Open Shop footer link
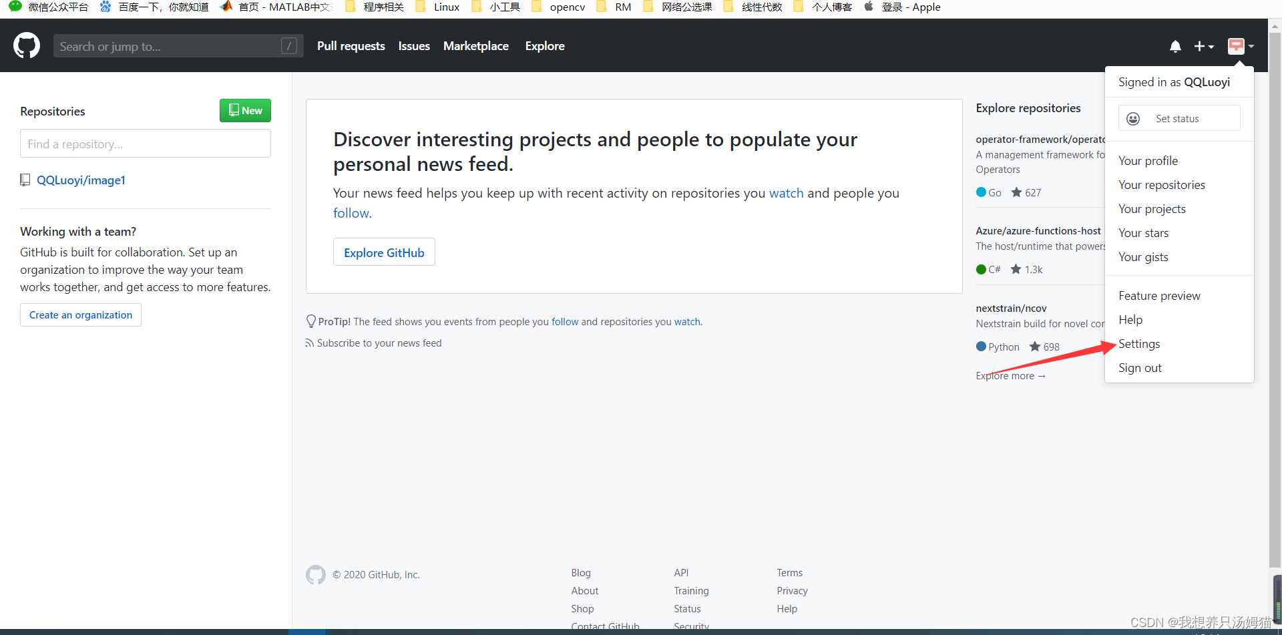This screenshot has width=1282, height=635. coord(582,609)
